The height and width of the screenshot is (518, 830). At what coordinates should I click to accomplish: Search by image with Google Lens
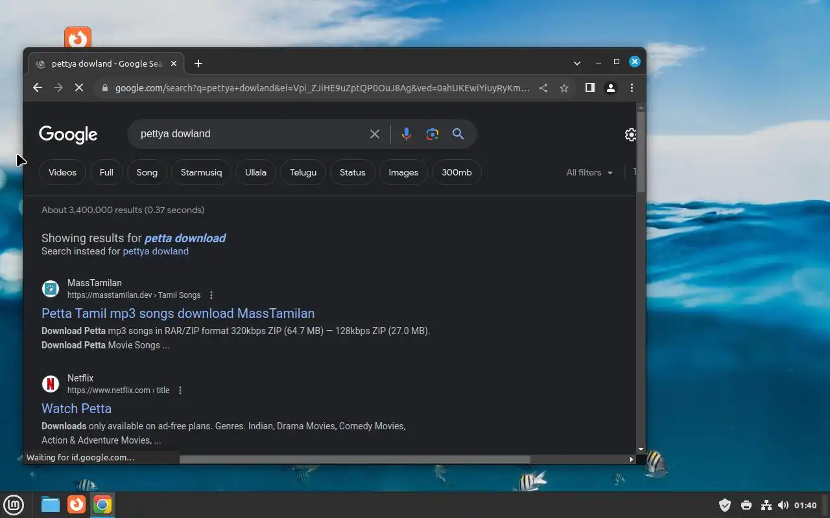click(433, 134)
